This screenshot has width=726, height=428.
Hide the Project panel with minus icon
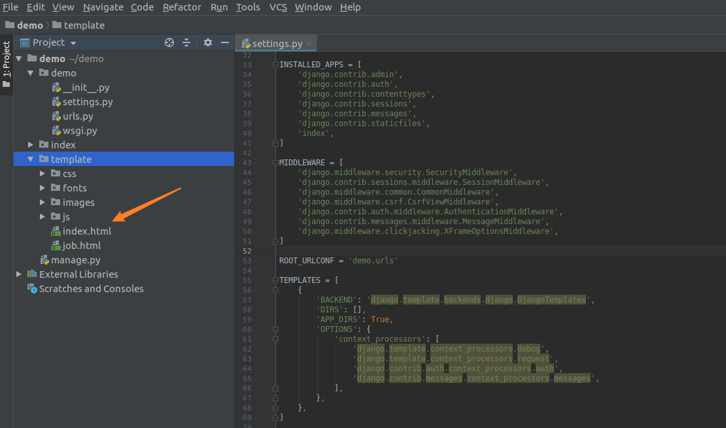coord(225,42)
